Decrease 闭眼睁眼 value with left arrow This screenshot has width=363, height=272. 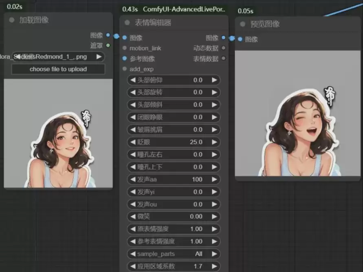[x=133, y=117]
